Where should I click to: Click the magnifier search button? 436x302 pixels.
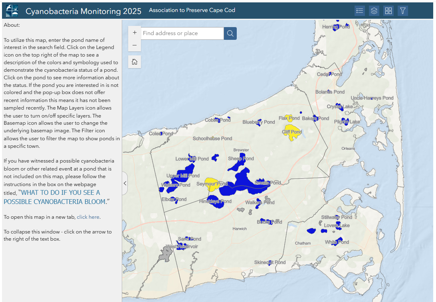230,33
